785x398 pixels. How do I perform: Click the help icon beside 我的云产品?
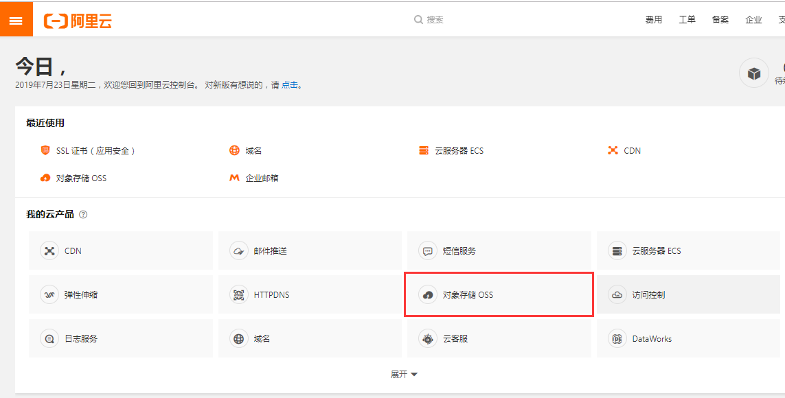coord(83,215)
